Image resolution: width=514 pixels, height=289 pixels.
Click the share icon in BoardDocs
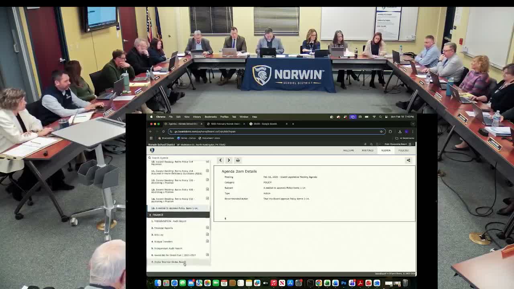point(408,160)
